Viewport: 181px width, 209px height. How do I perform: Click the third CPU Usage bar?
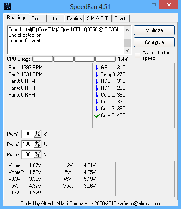(85, 59)
